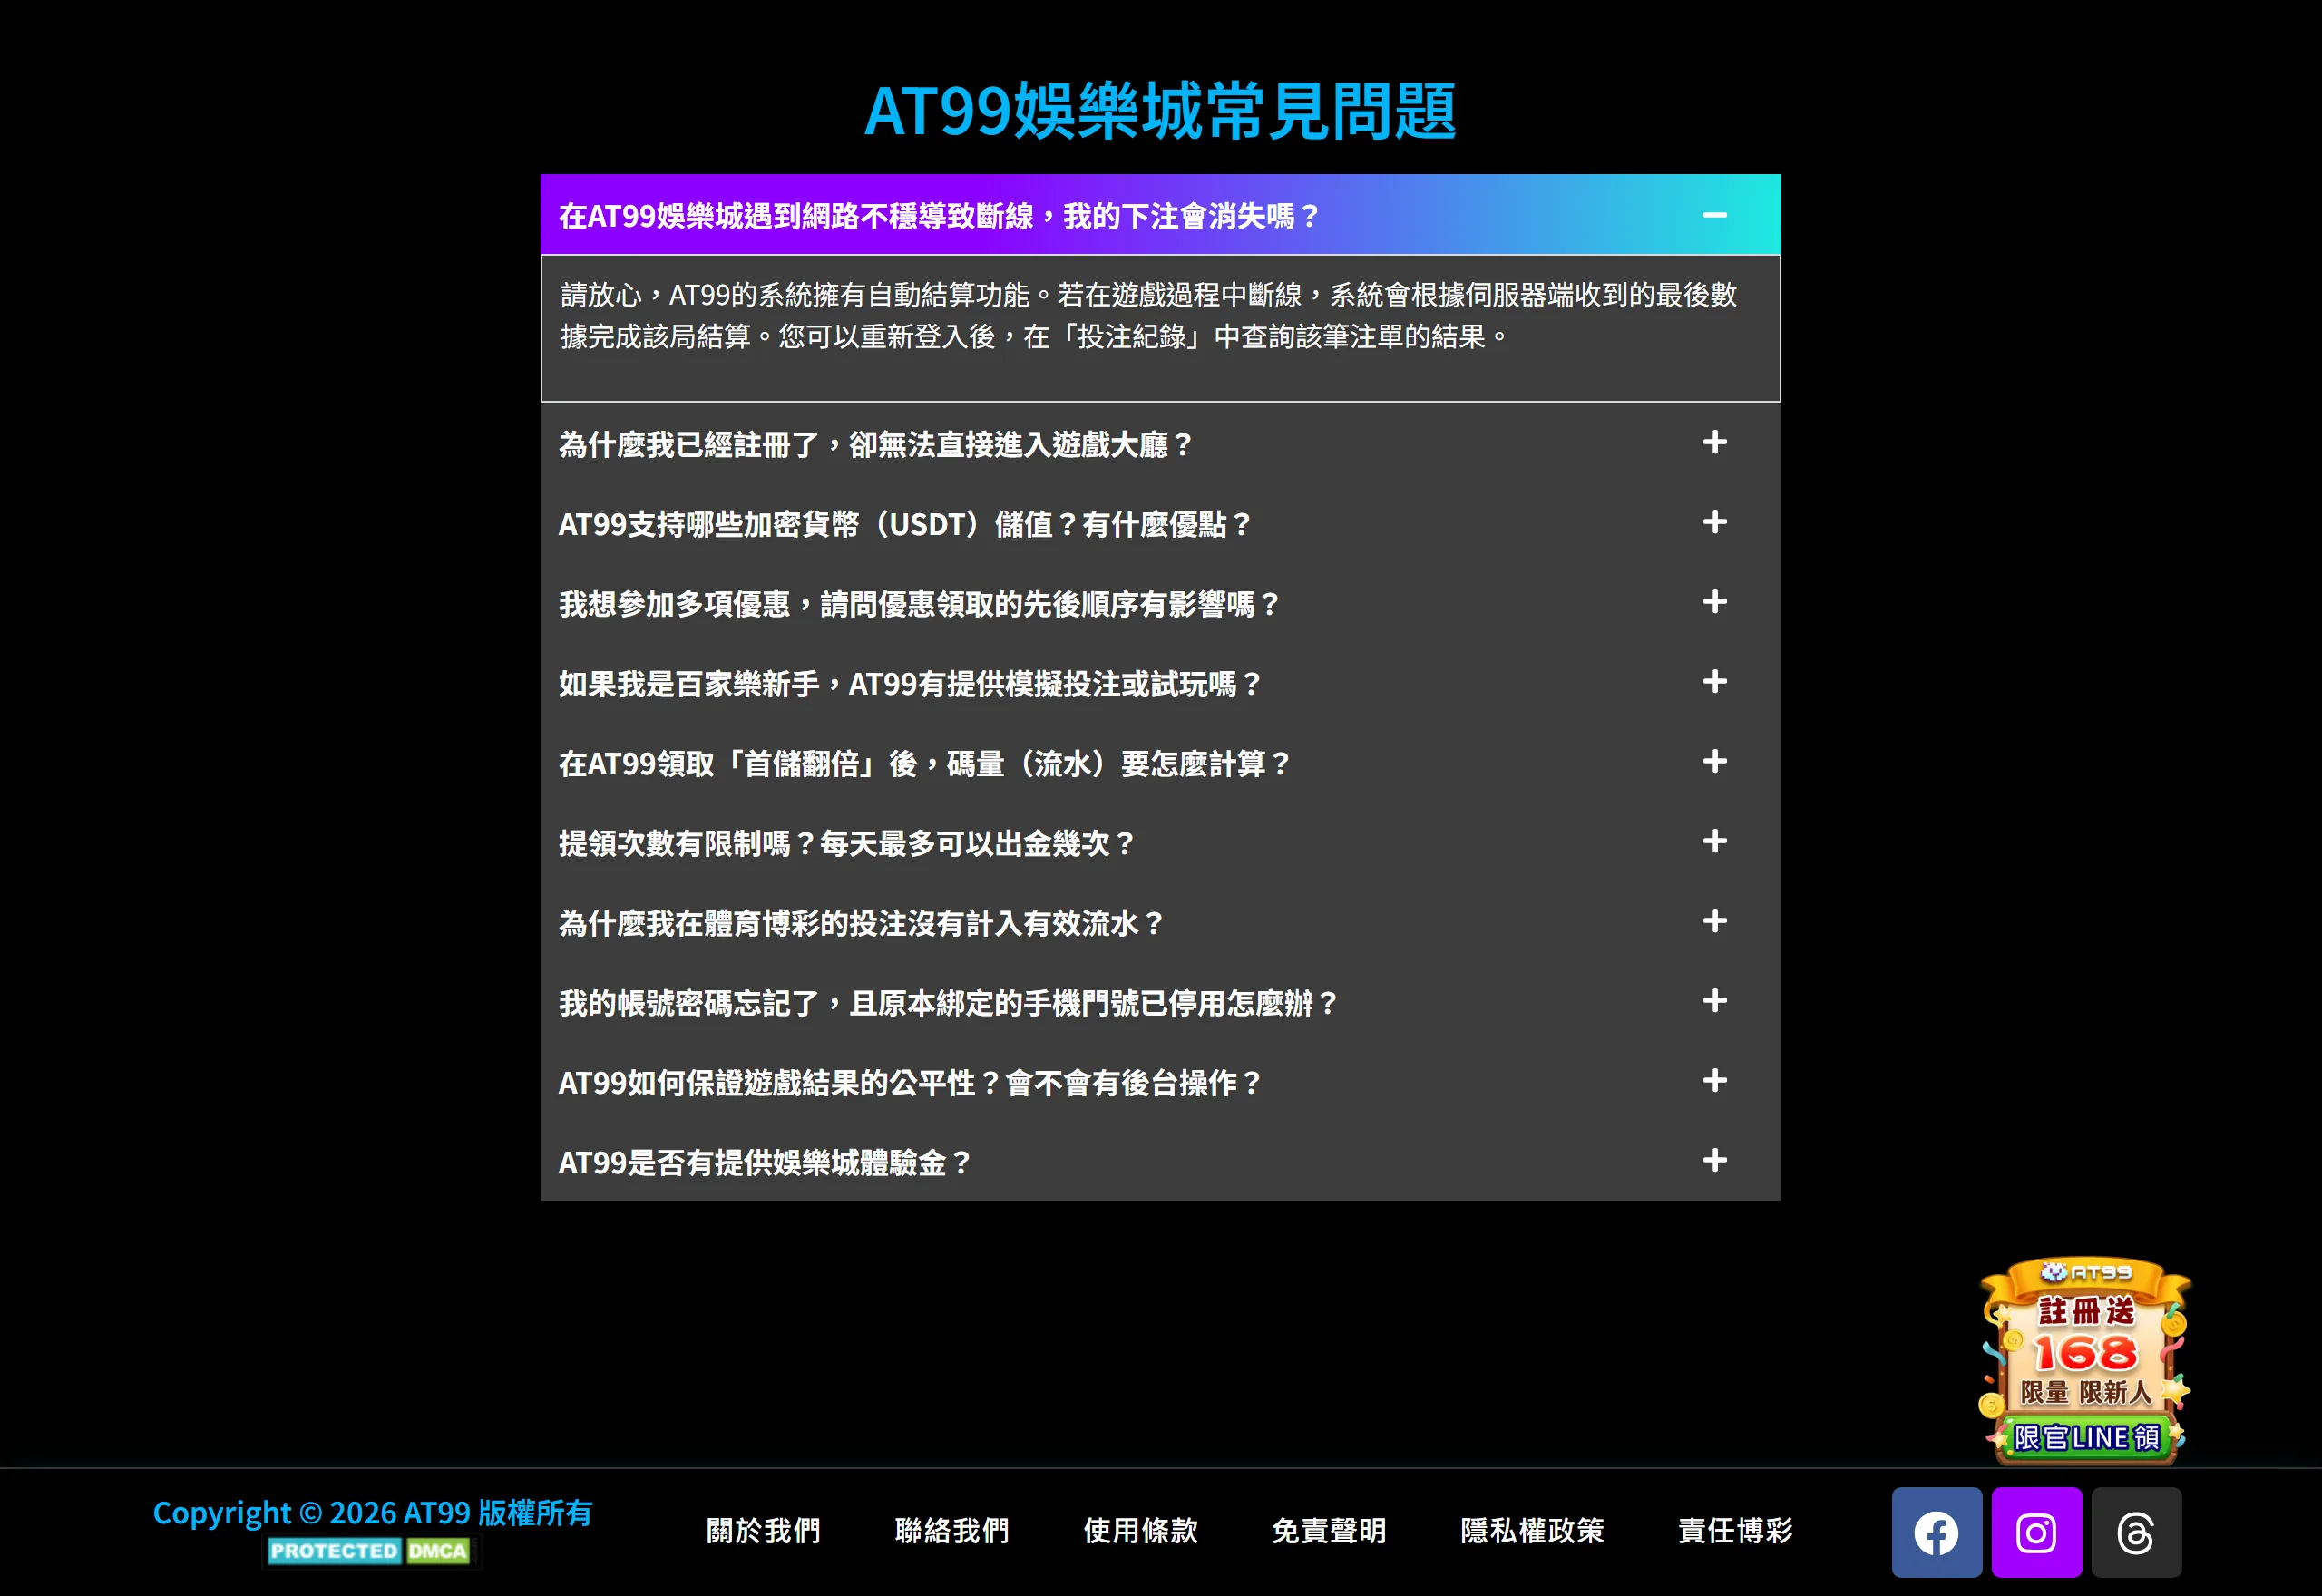
Task: Collapse the minus icon on 網路不穩導致斷線 question
Action: point(1715,215)
